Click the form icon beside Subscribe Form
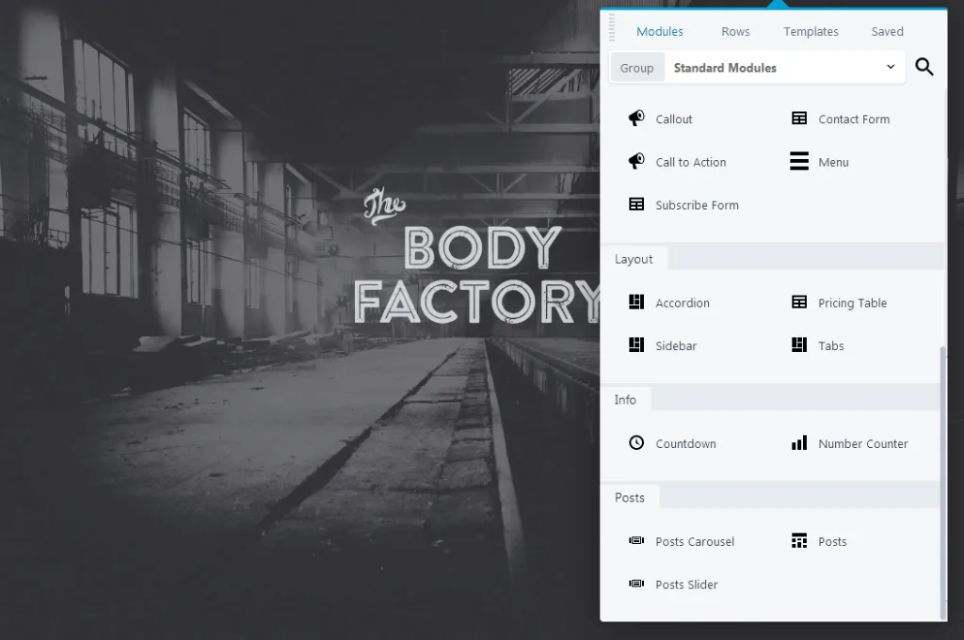 [x=636, y=204]
